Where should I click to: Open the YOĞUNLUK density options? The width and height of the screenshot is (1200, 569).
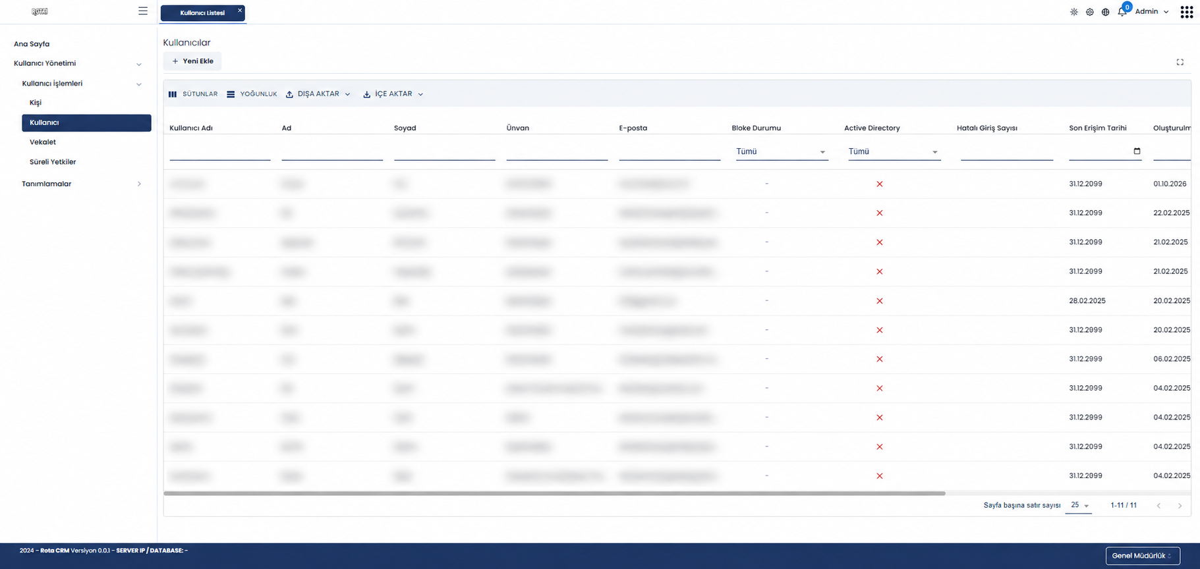[252, 94]
